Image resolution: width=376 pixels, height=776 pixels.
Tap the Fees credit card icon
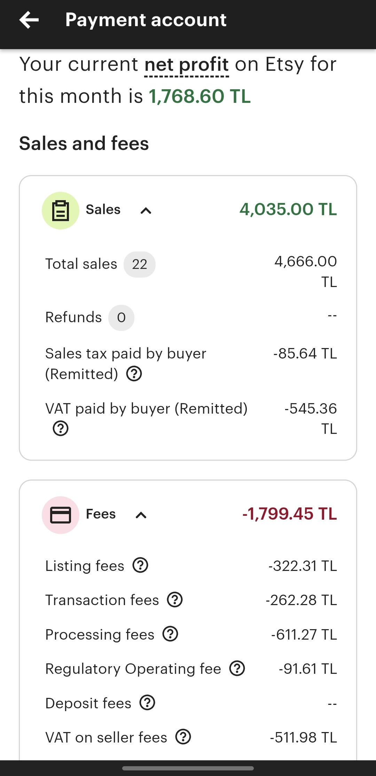(x=61, y=515)
